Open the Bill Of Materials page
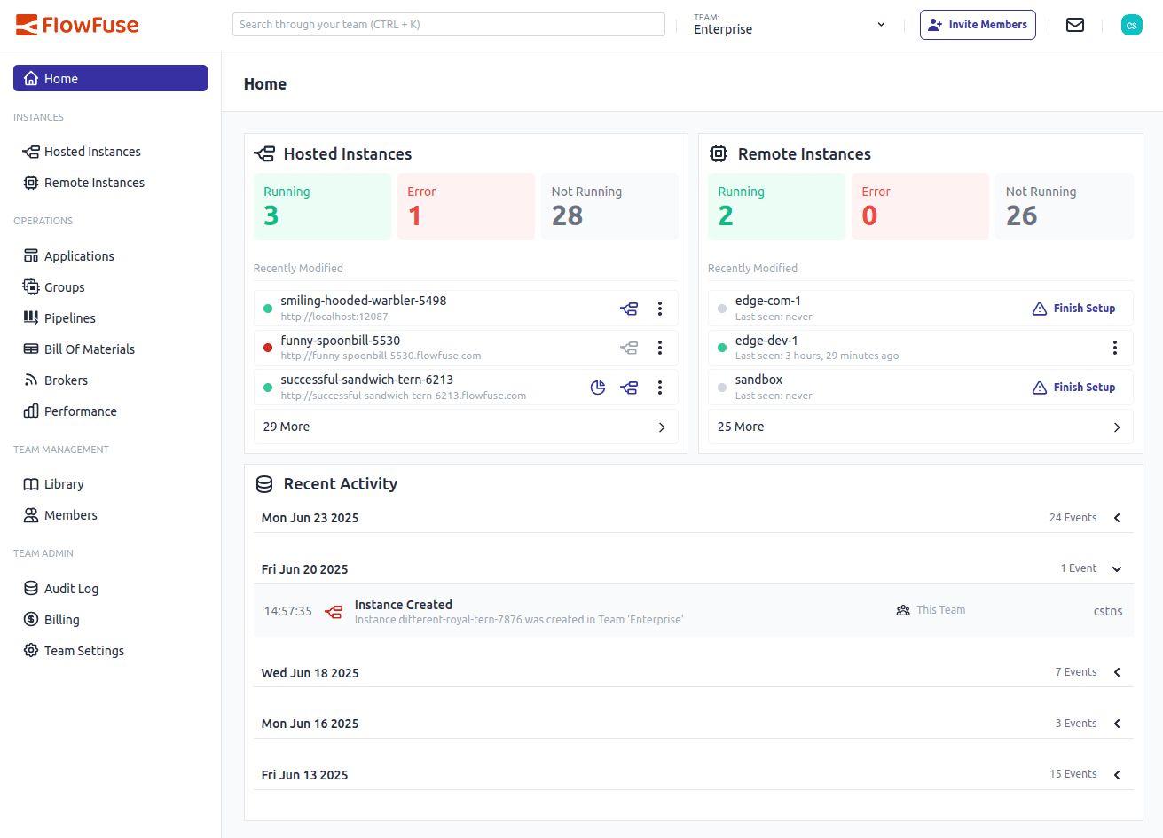This screenshot has height=838, width=1163. pyautogui.click(x=89, y=349)
